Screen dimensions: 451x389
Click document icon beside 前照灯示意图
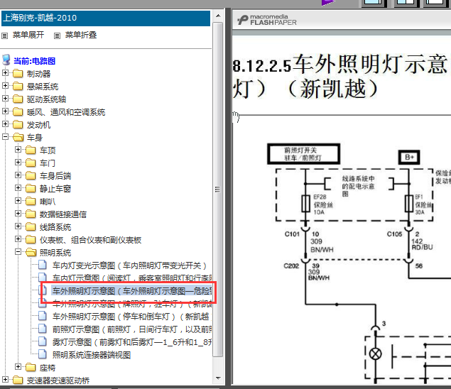[x=43, y=329]
